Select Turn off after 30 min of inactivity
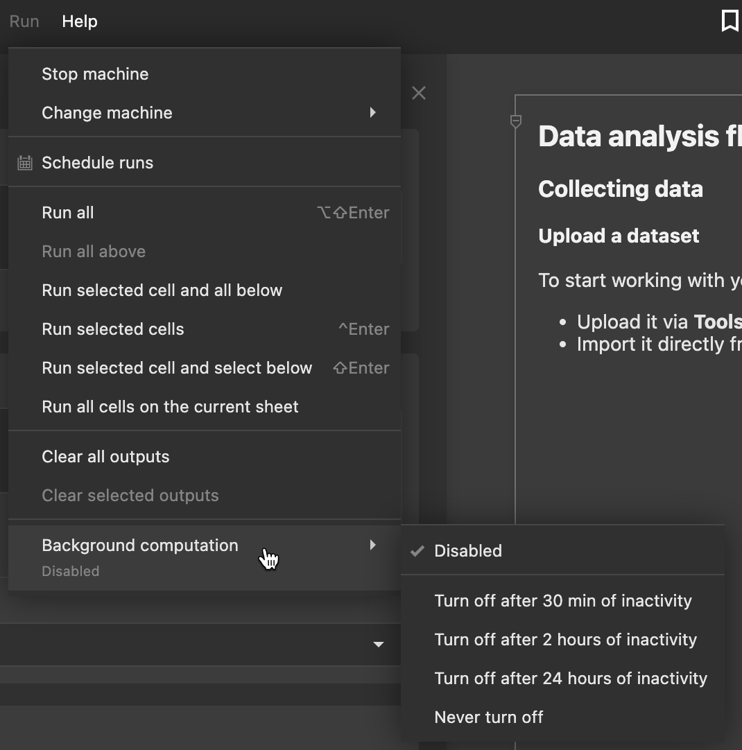Image resolution: width=742 pixels, height=750 pixels. point(562,600)
